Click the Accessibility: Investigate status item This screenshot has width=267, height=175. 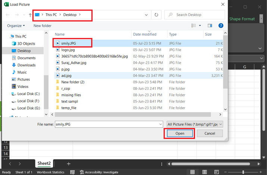click(x=99, y=172)
